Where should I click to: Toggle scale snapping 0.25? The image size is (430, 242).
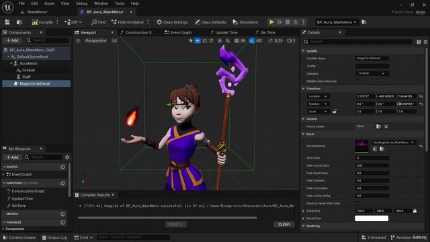pyautogui.click(x=275, y=40)
